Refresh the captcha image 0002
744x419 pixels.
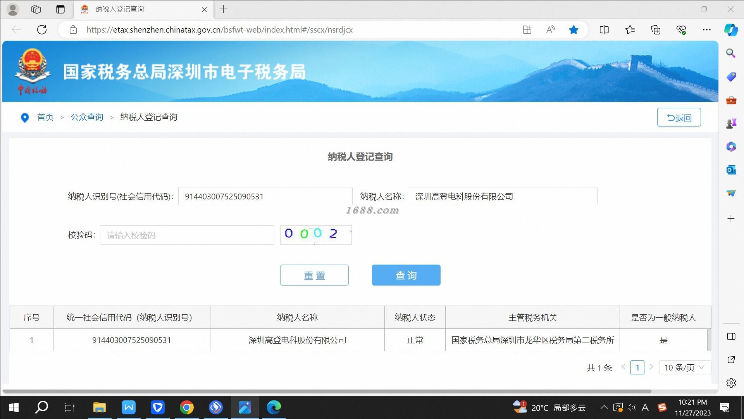316,235
